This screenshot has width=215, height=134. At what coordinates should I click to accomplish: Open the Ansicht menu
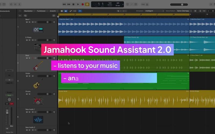pyautogui.click(x=53, y=11)
